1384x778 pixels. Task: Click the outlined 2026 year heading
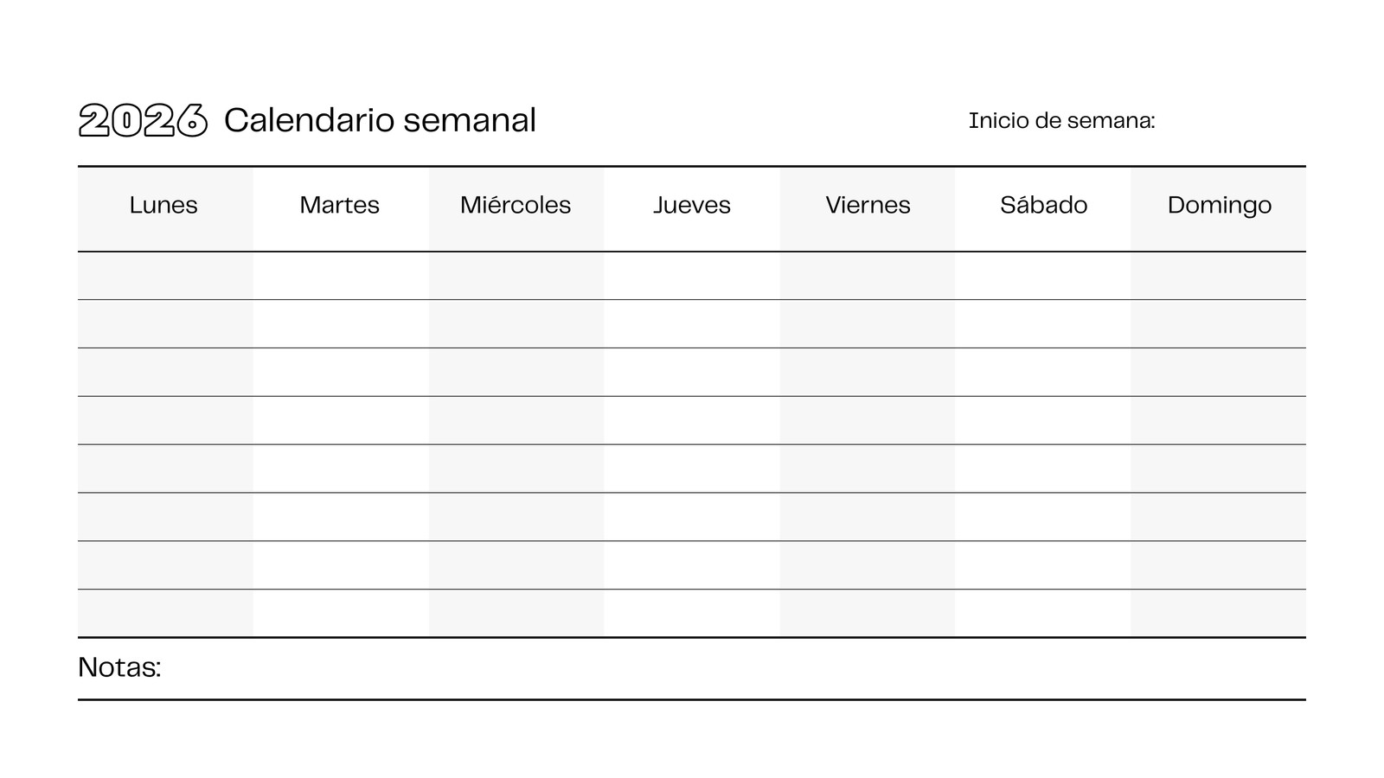[143, 120]
